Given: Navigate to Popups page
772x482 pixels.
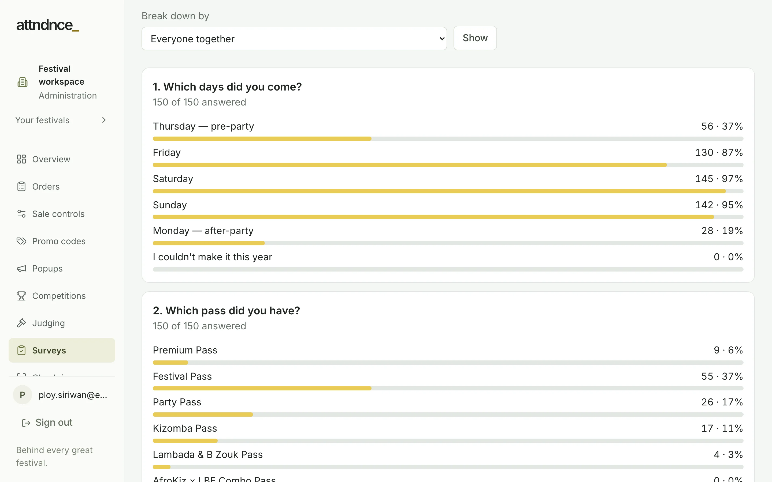Looking at the screenshot, I should pos(62,268).
